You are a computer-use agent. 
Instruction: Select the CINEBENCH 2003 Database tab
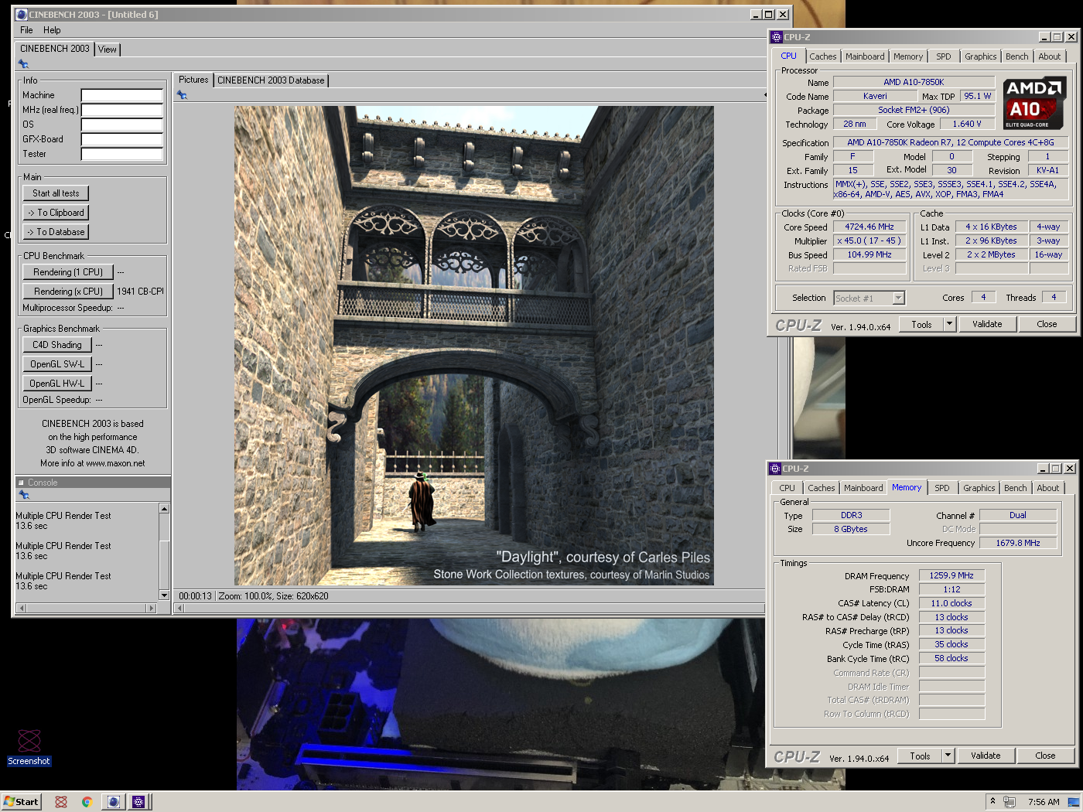click(271, 80)
